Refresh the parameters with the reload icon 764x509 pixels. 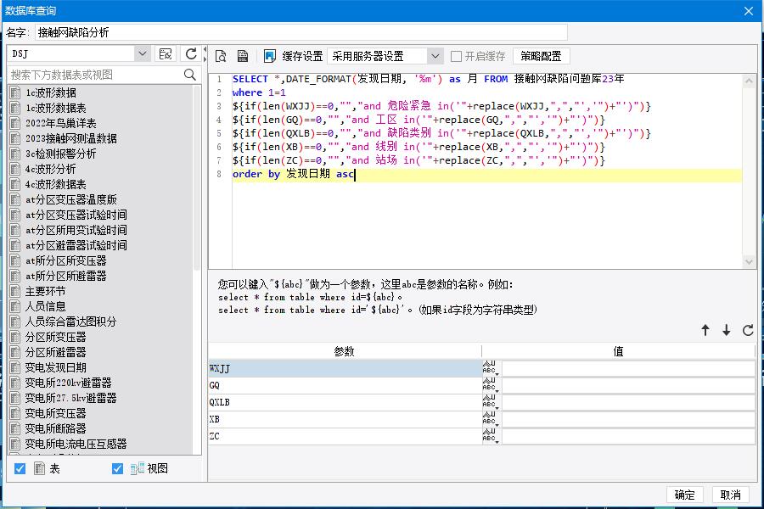coord(748,330)
